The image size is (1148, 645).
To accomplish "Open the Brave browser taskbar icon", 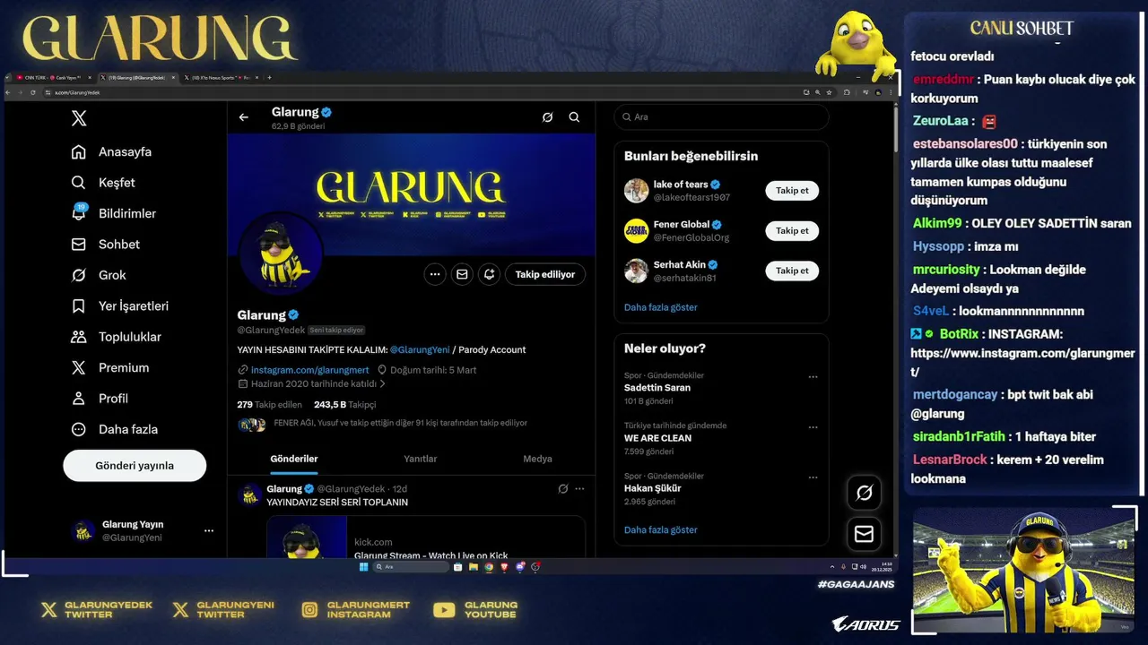I will [x=504, y=567].
